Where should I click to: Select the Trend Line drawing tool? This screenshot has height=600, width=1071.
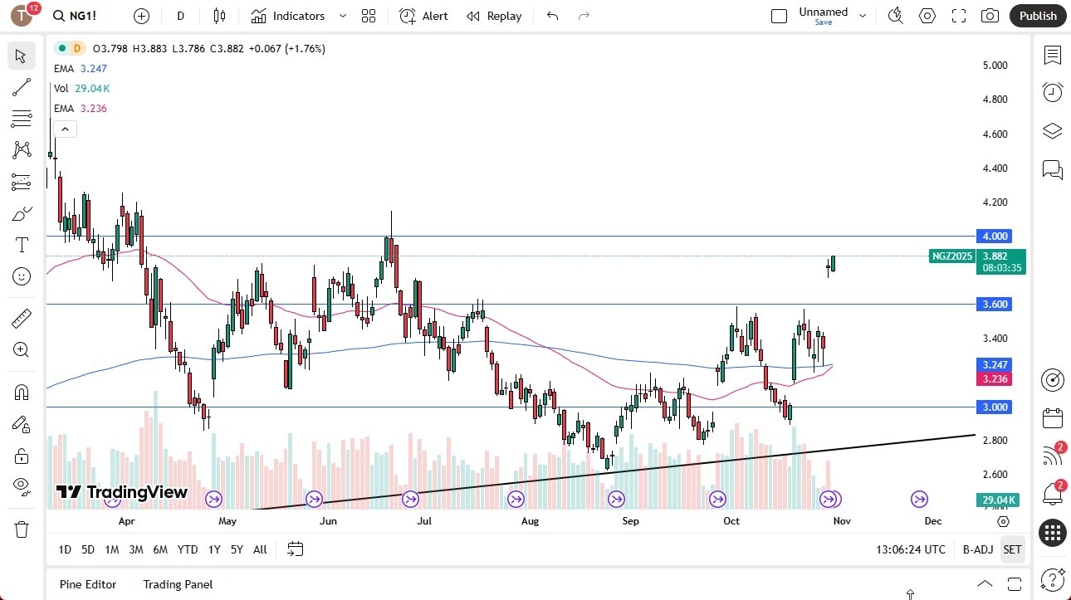pyautogui.click(x=21, y=87)
